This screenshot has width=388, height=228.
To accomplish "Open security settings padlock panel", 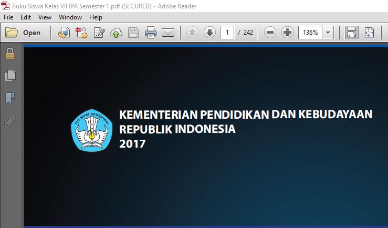I will 10,54.
